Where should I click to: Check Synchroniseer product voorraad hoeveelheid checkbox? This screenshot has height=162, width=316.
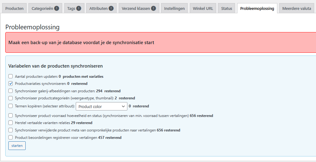click(x=11, y=115)
